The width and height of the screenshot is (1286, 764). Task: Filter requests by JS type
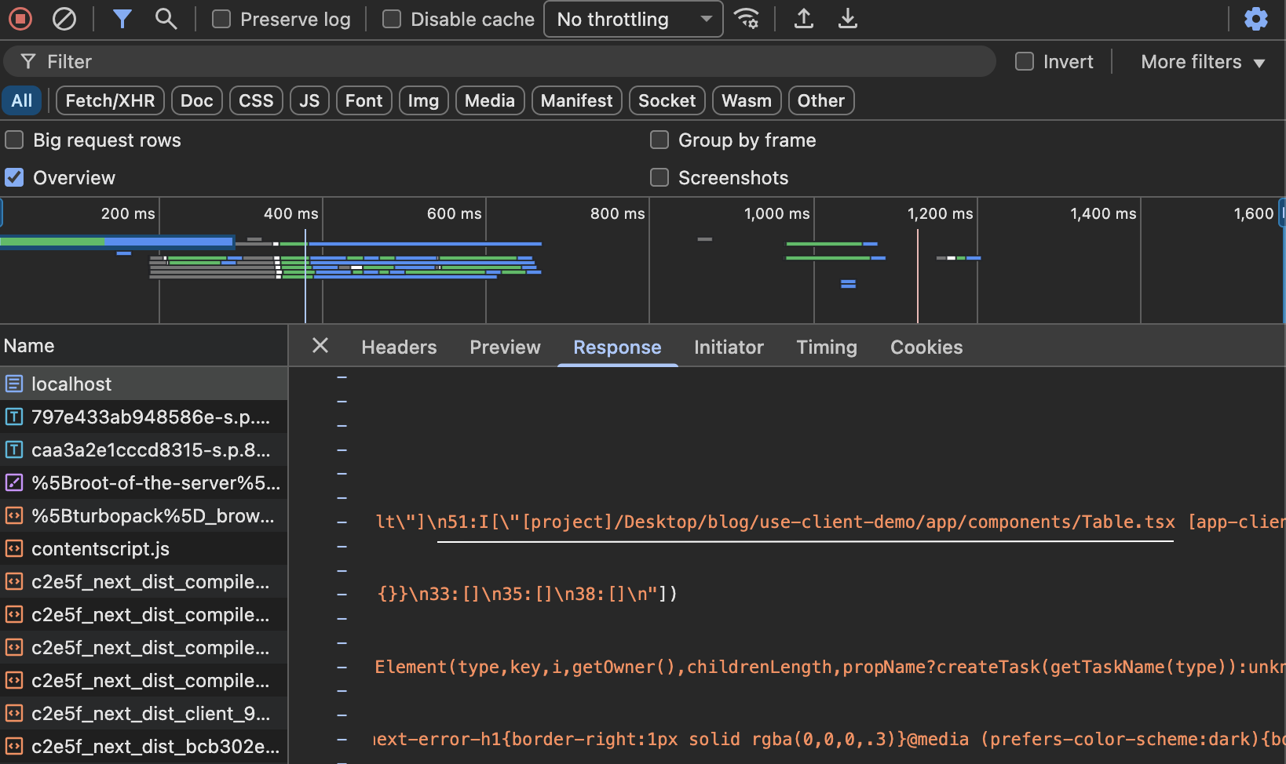coord(309,101)
